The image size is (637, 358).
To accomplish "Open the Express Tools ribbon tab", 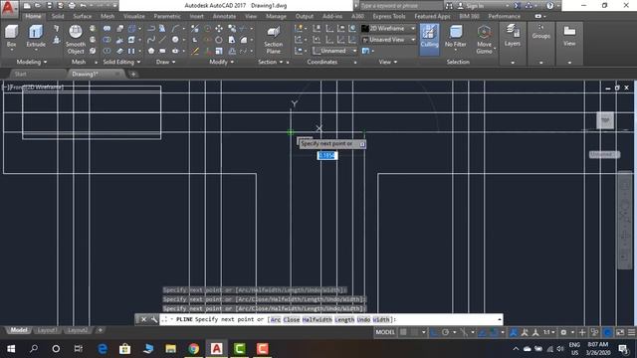I will click(x=389, y=16).
